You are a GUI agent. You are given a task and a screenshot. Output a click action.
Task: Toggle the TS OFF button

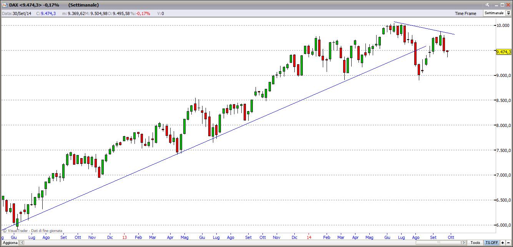(x=491, y=243)
